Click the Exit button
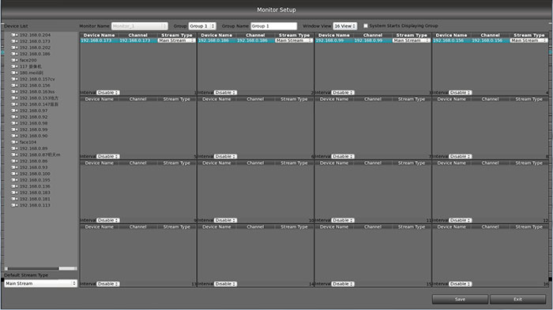This screenshot has height=310, width=553. pyautogui.click(x=517, y=300)
